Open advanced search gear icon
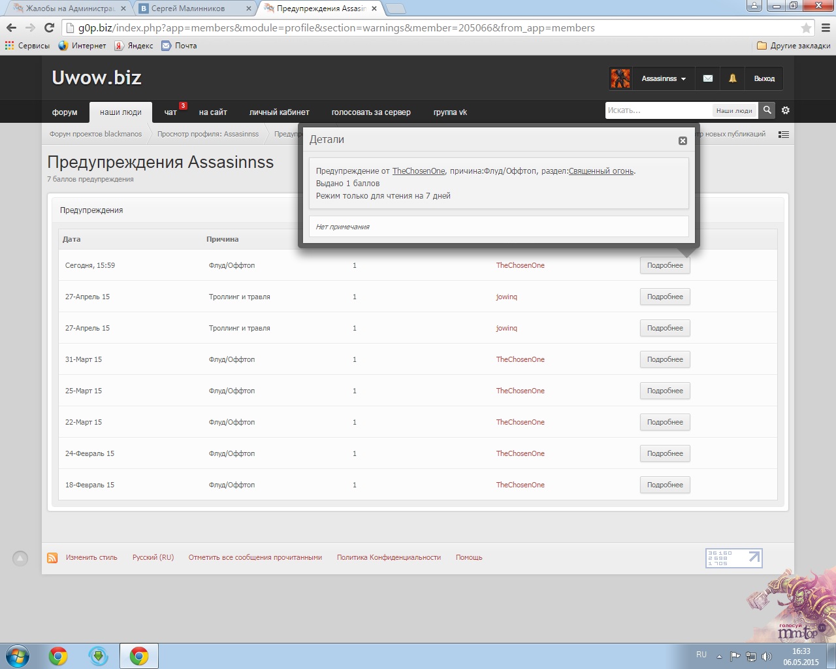This screenshot has height=669, width=836. pyautogui.click(x=786, y=110)
